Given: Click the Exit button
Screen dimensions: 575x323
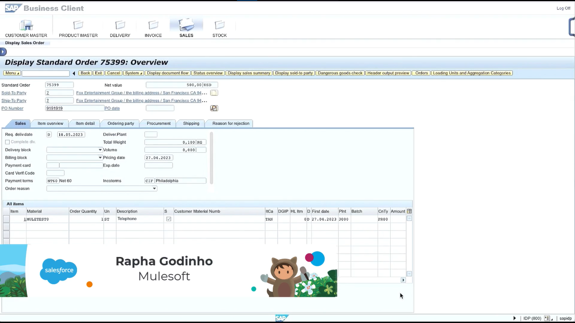Looking at the screenshot, I should (98, 73).
